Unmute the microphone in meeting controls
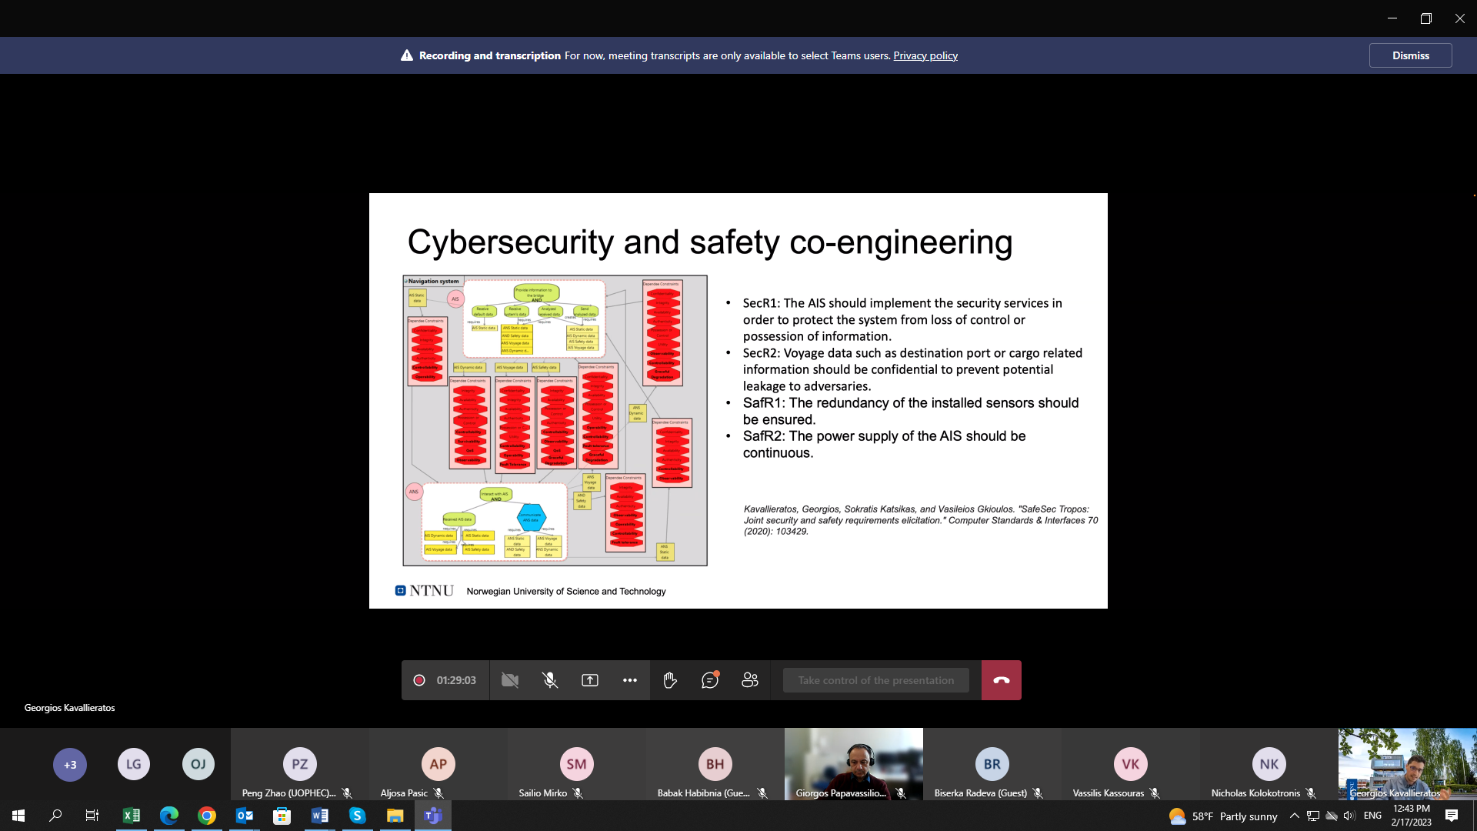This screenshot has width=1477, height=831. click(x=549, y=680)
